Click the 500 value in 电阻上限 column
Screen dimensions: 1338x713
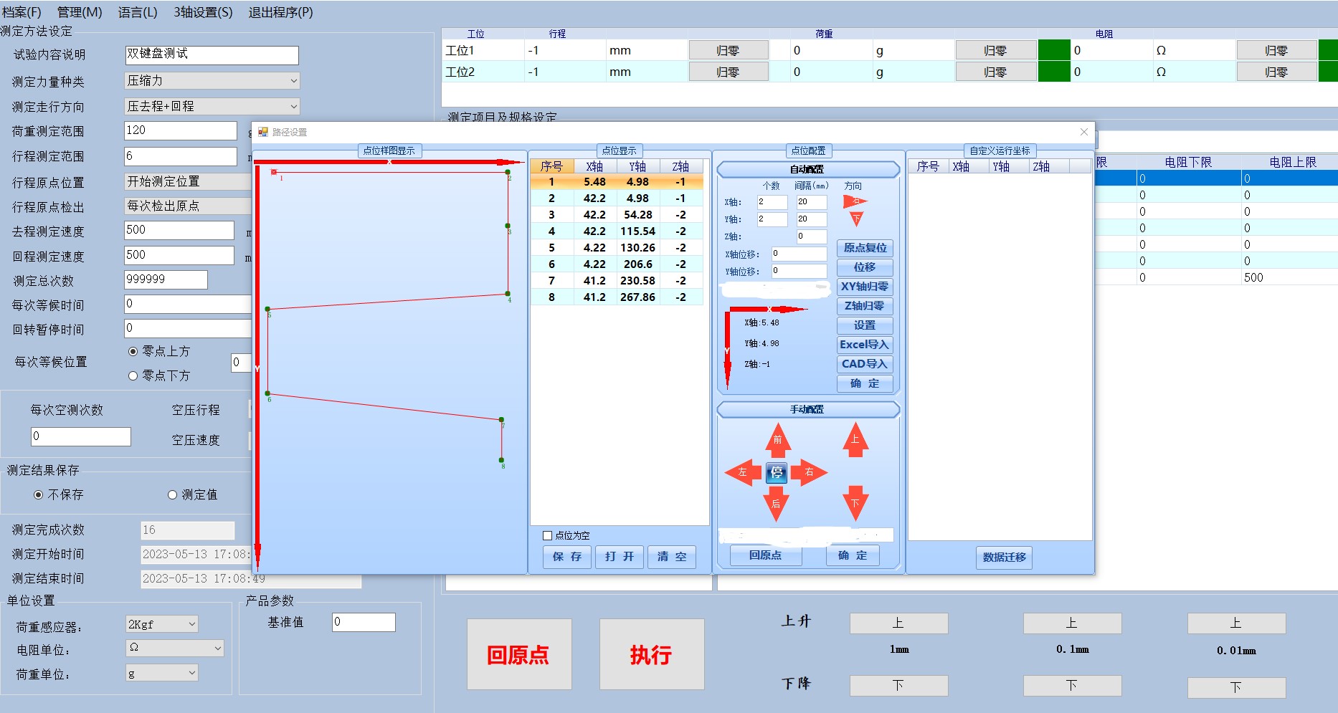tap(1253, 277)
